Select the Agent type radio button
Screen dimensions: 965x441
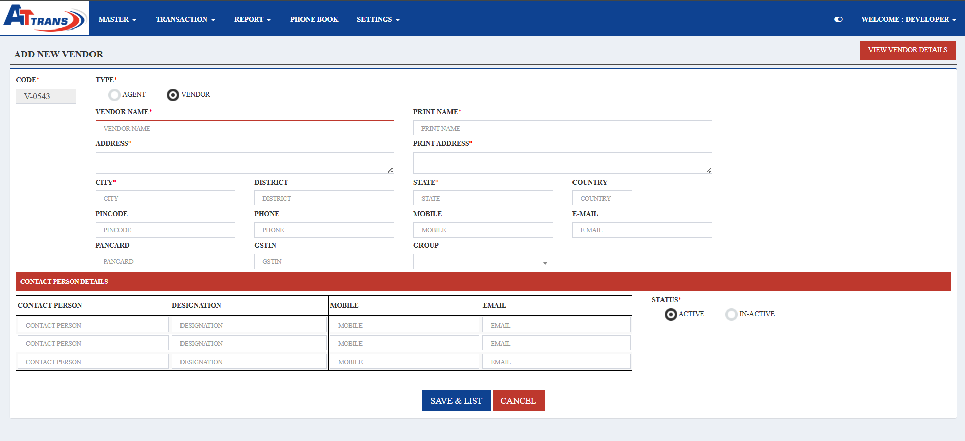tap(115, 95)
